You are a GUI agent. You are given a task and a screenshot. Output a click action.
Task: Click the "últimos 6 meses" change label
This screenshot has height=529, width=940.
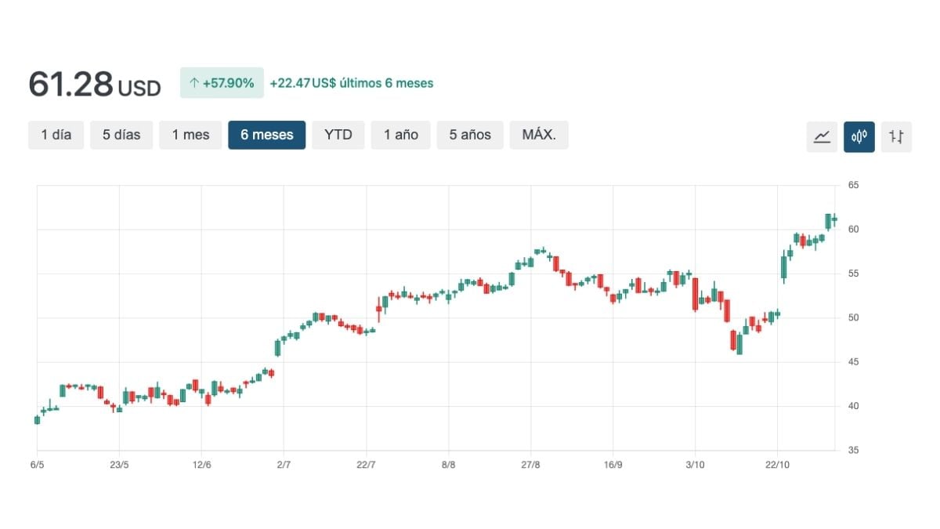click(387, 83)
